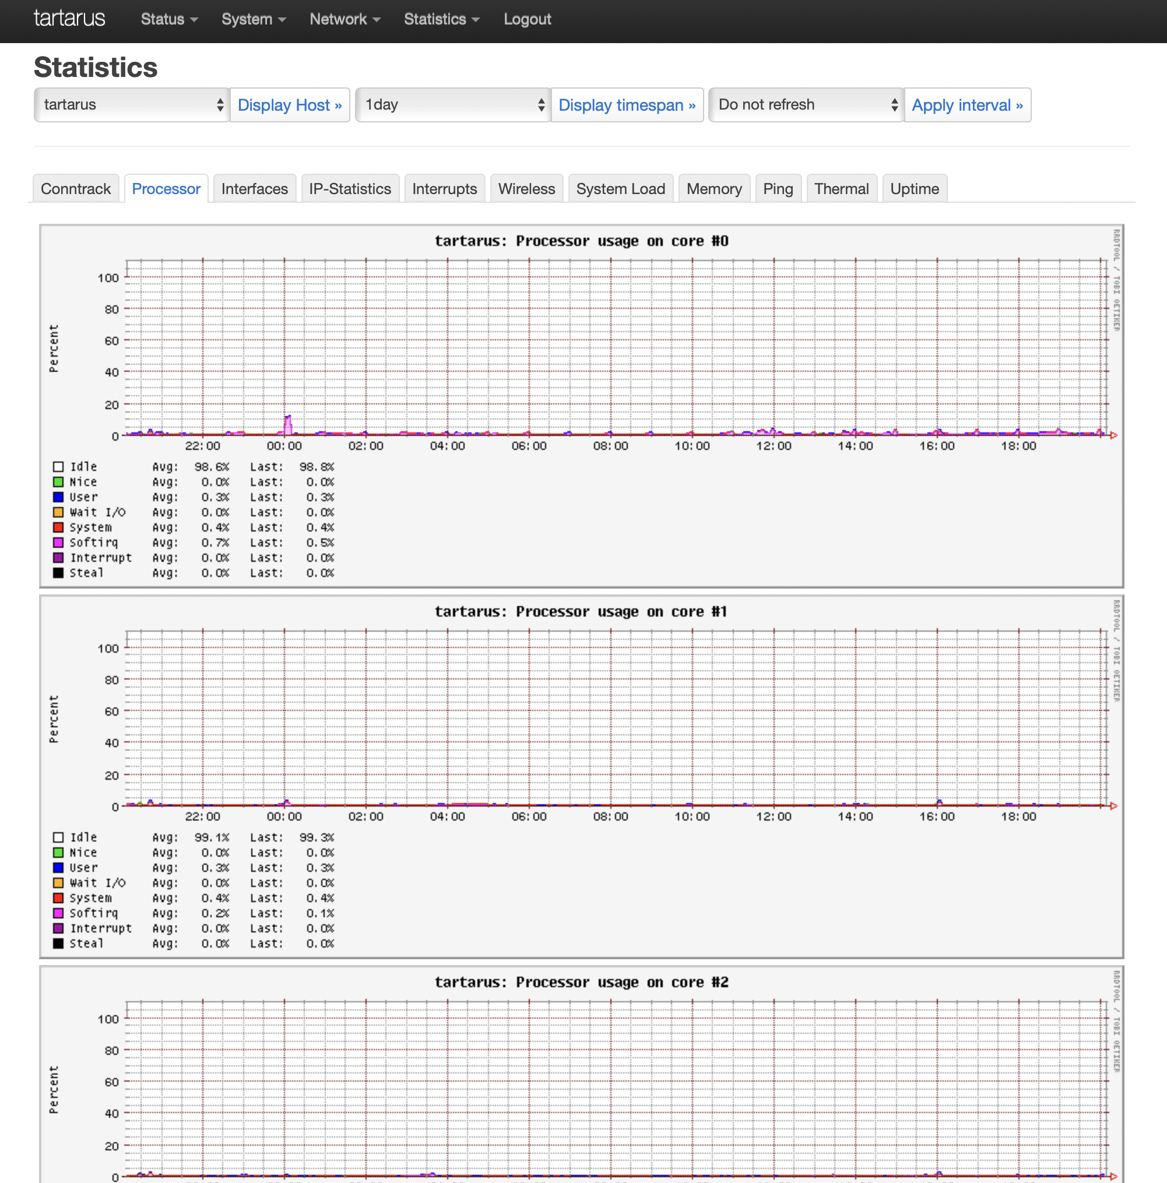Viewport: 1167px width, 1183px height.
Task: Click the Display Host button
Action: [x=290, y=105]
